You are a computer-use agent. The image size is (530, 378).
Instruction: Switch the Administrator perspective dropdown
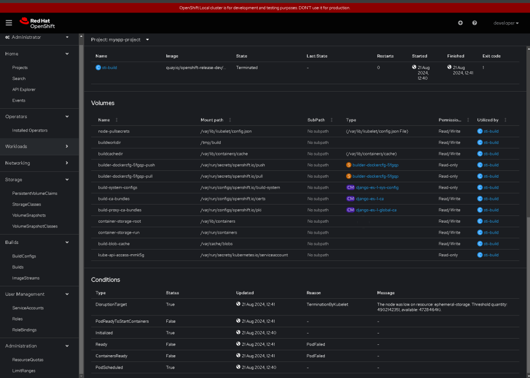click(x=37, y=37)
